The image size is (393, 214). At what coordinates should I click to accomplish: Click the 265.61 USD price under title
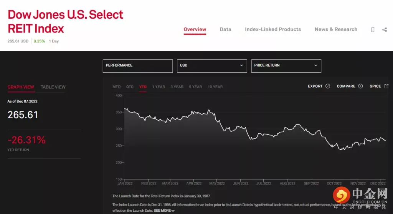pyautogui.click(x=18, y=41)
